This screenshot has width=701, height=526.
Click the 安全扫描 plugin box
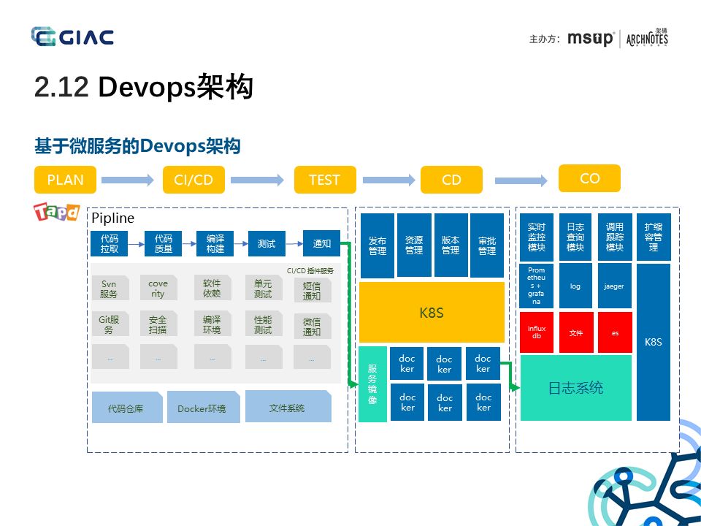point(158,324)
